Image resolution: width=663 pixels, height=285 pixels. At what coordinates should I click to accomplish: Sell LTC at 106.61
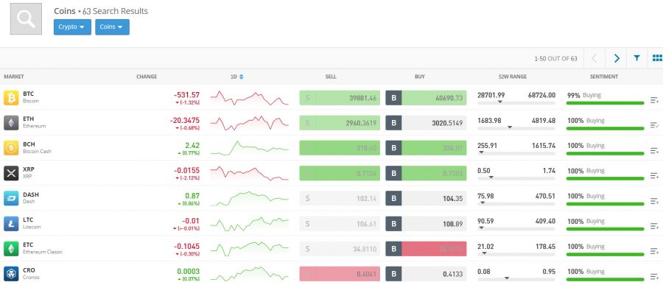pyautogui.click(x=340, y=224)
